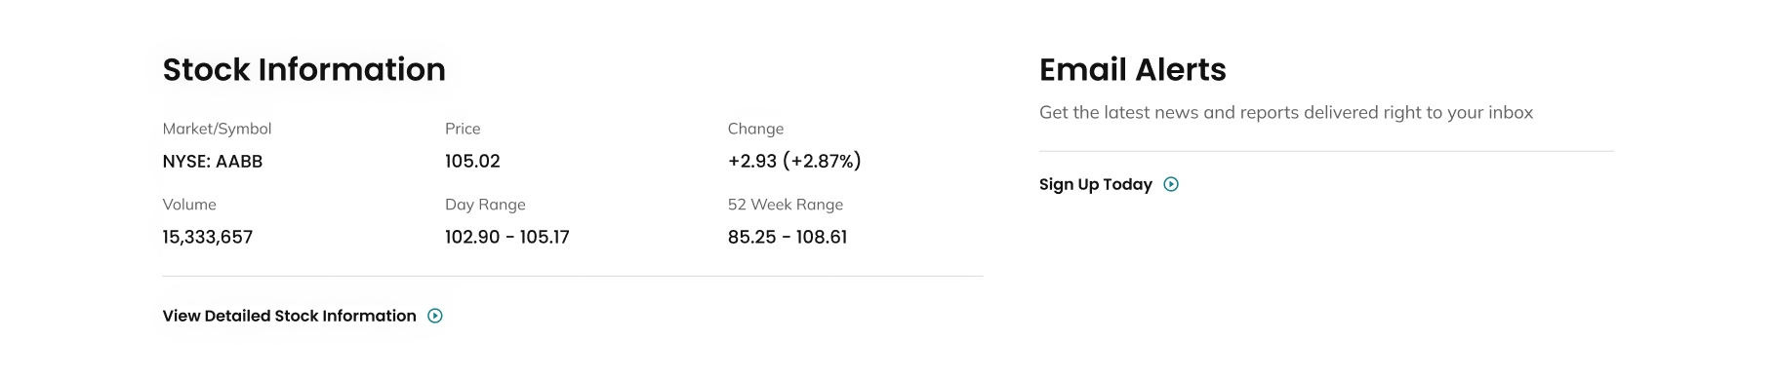
Task: Click the arrow icon beside View Detailed Stock Information
Action: [435, 316]
